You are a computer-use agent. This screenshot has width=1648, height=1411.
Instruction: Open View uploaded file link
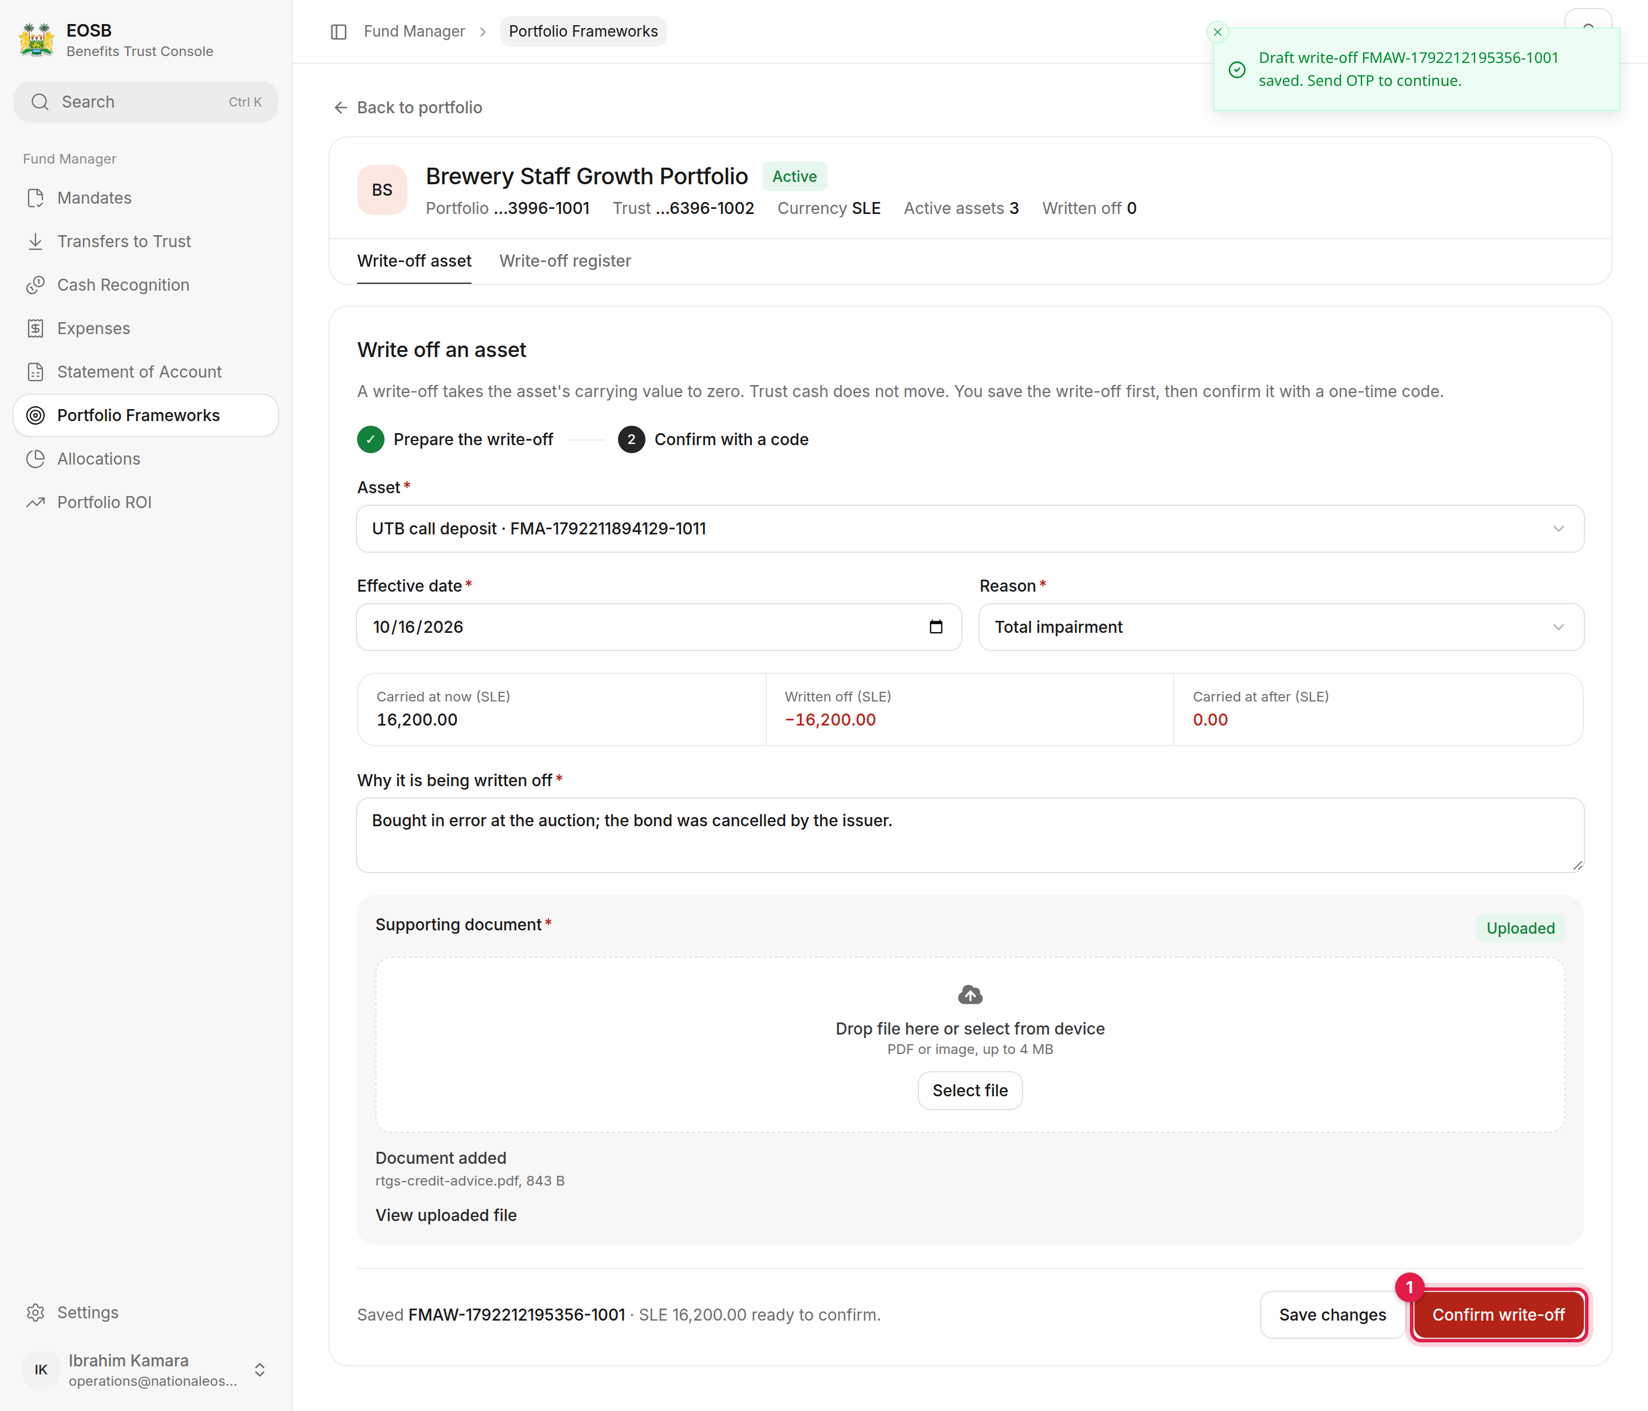[x=446, y=1215]
